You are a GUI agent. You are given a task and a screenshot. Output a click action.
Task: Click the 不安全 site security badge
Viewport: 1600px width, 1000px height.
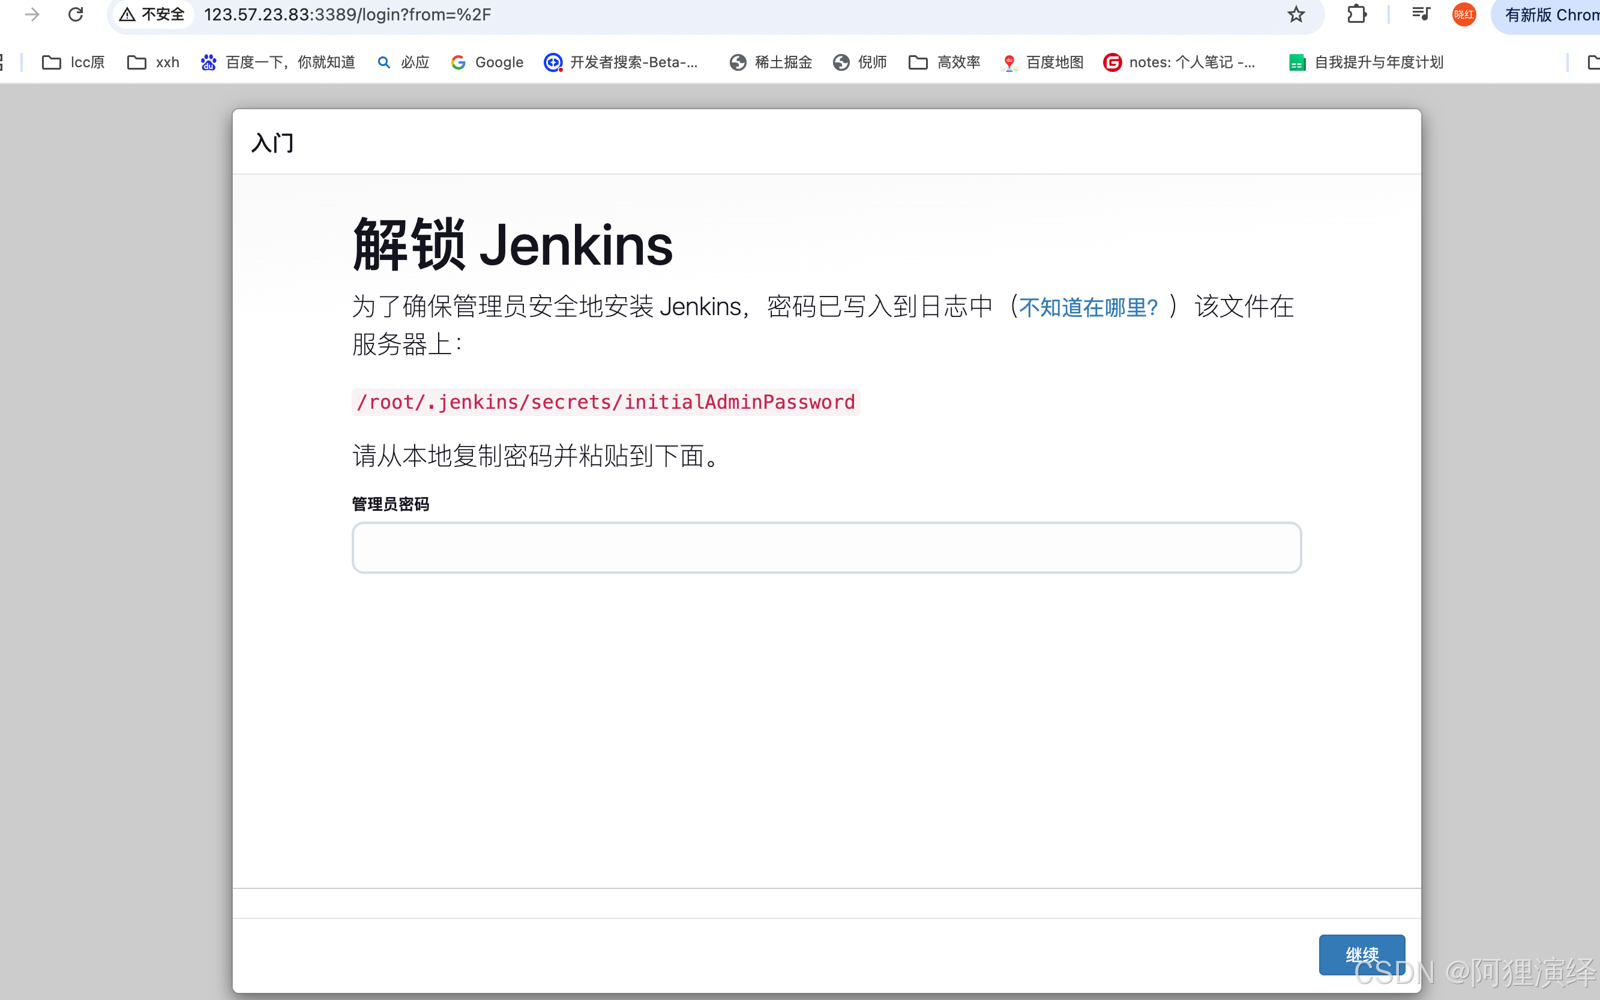pos(151,14)
